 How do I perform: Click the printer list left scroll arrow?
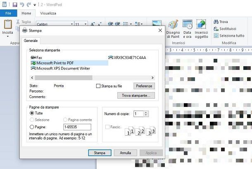pos(32,78)
